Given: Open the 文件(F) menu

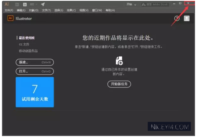Looking at the screenshot, I should (9, 10).
